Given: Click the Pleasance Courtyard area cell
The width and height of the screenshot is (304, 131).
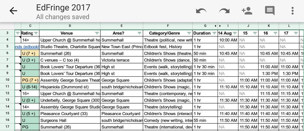Looking at the screenshot, I should click(x=122, y=114).
